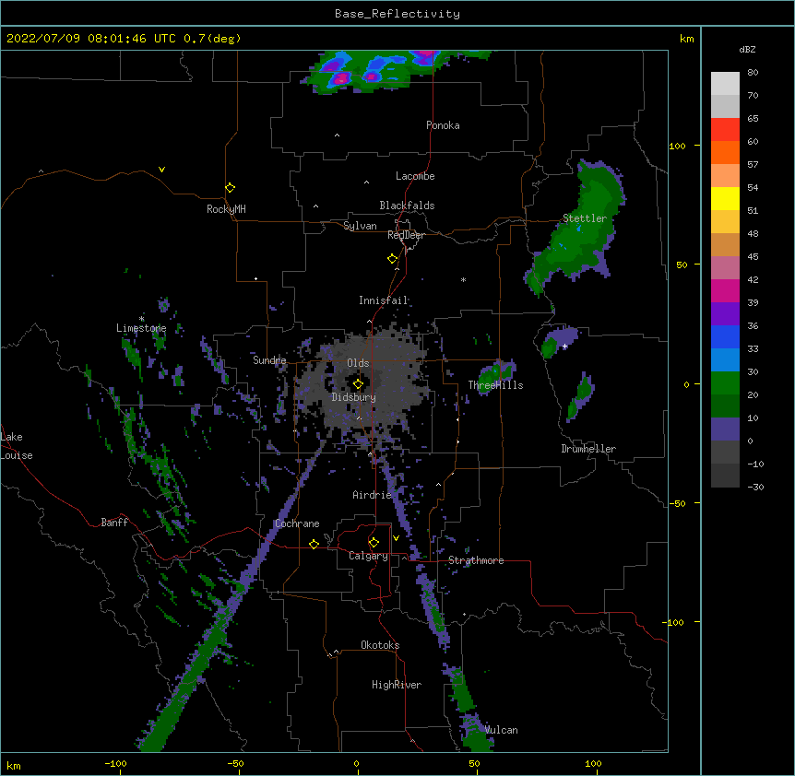Click the Sylvan city label
Screen dimensions: 795x776
tap(360, 226)
